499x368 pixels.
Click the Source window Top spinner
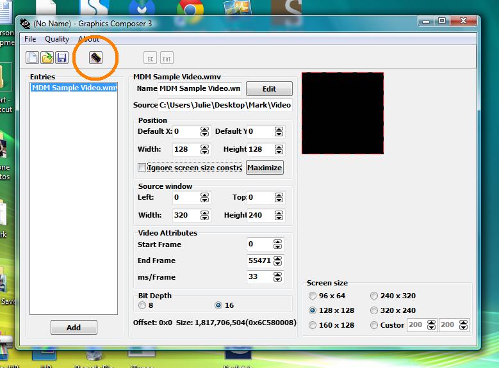pyautogui.click(x=279, y=198)
